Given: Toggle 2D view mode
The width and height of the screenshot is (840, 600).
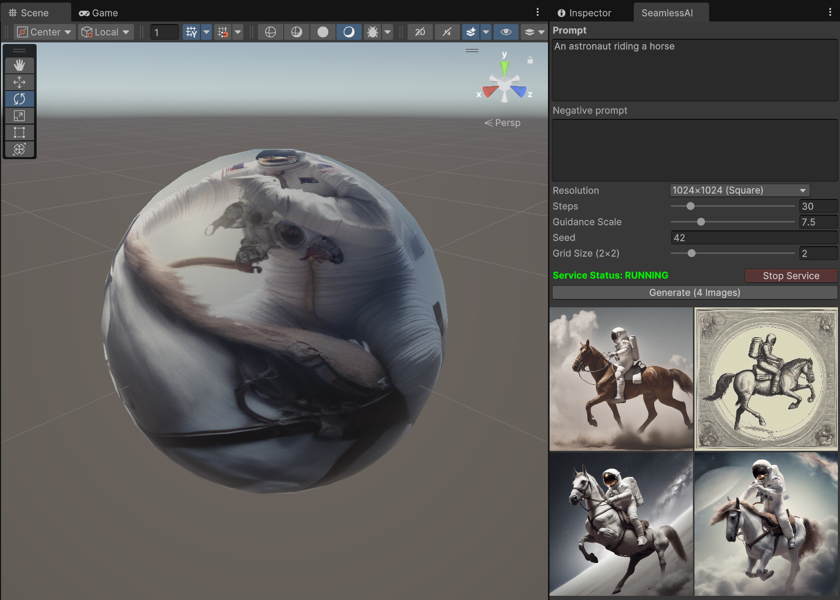Looking at the screenshot, I should 420,32.
